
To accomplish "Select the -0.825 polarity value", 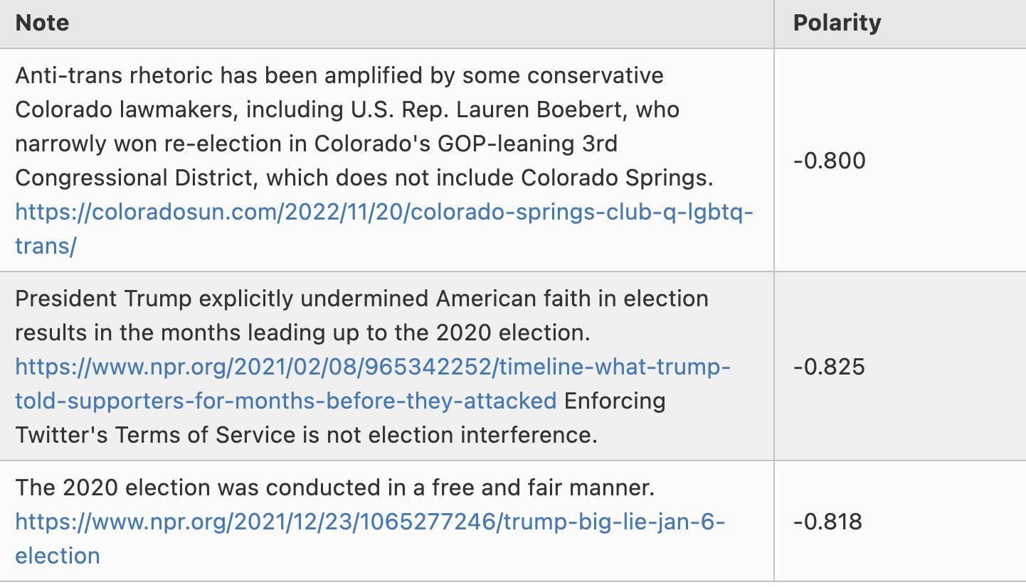I will click(x=829, y=367).
